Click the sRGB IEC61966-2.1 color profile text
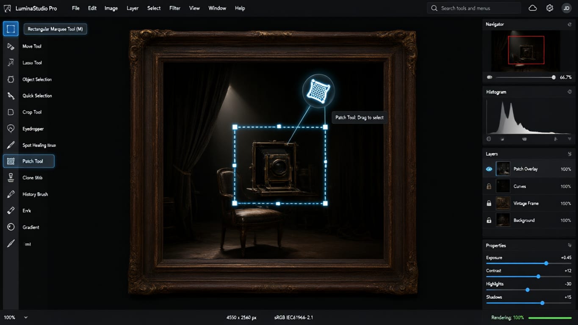 (x=293, y=317)
